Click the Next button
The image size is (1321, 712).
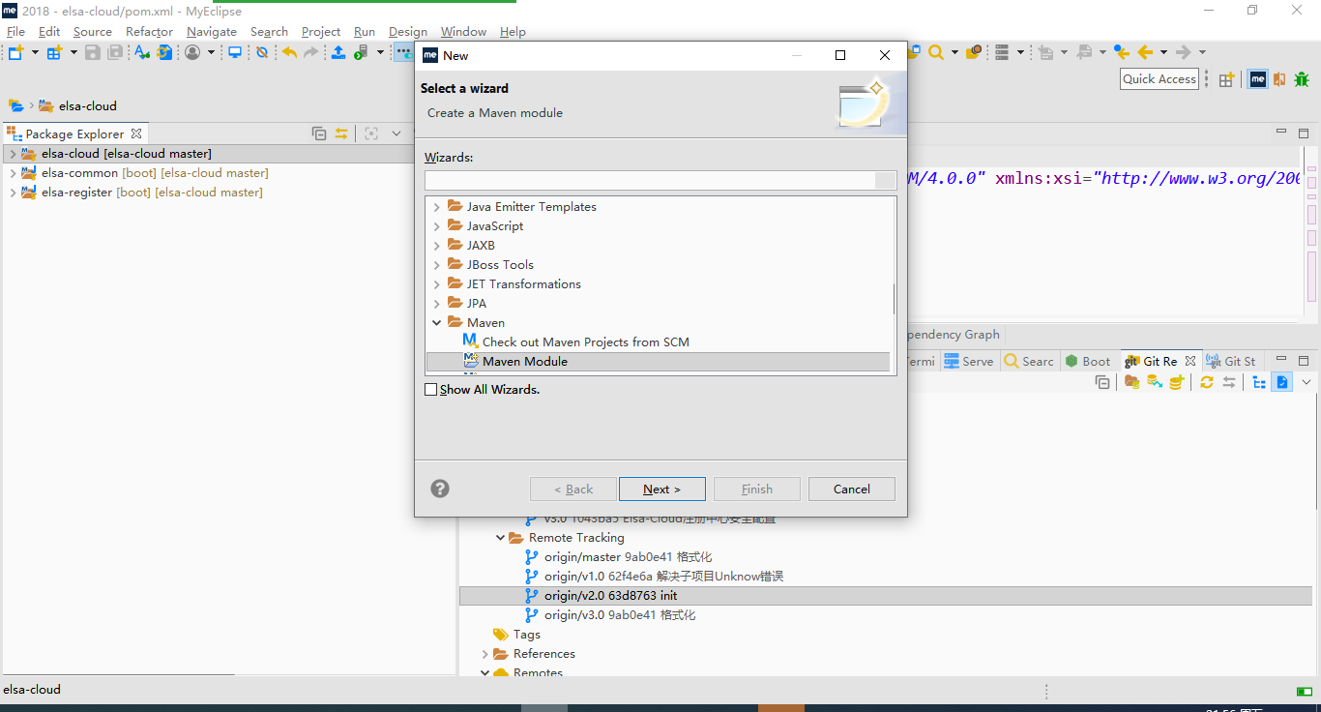pyautogui.click(x=662, y=489)
